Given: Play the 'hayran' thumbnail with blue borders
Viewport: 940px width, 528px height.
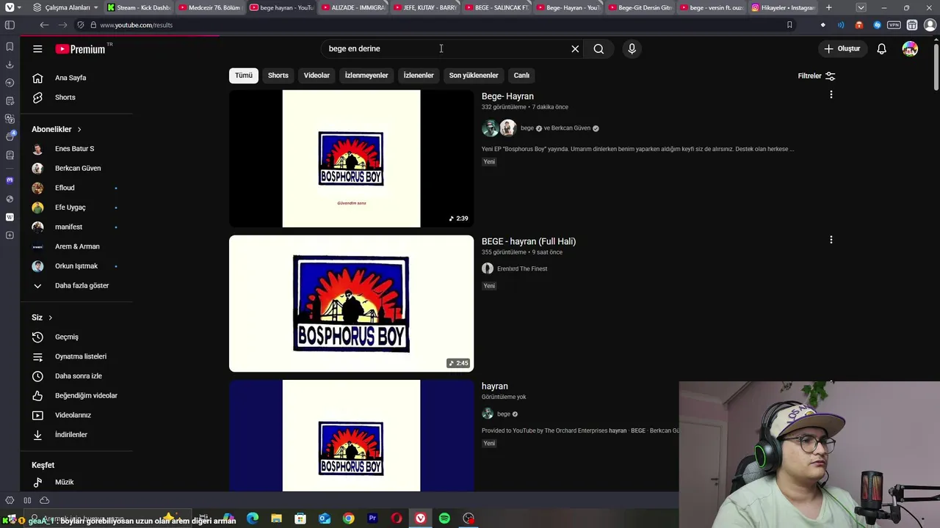Looking at the screenshot, I should pyautogui.click(x=351, y=436).
